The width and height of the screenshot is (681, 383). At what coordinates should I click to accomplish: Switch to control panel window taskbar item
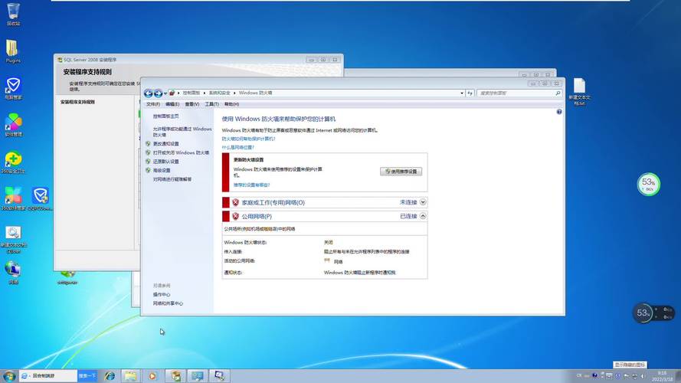[x=197, y=375]
